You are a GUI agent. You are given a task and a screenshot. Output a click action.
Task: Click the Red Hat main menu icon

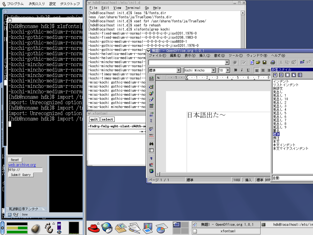94,228
